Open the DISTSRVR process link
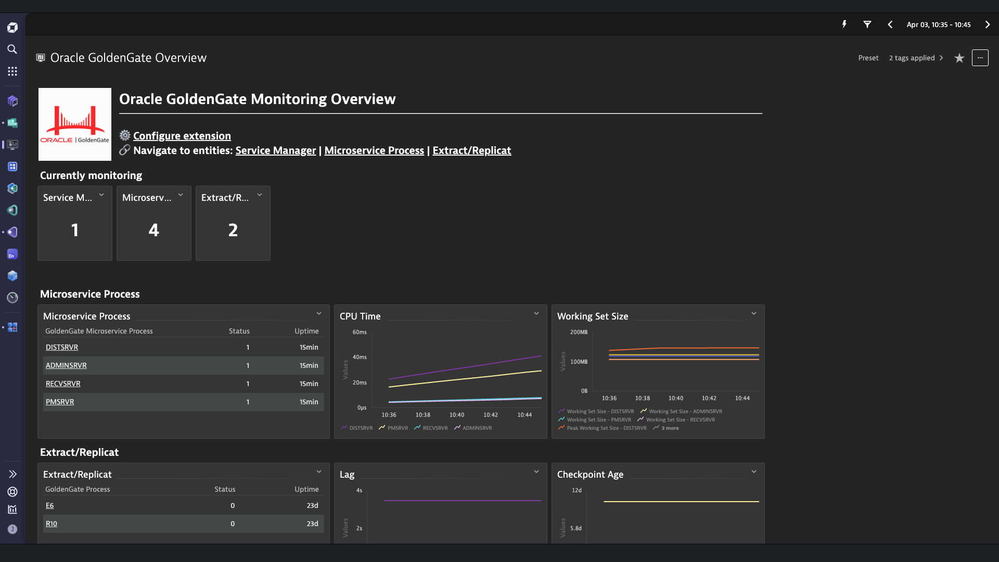 (x=62, y=347)
